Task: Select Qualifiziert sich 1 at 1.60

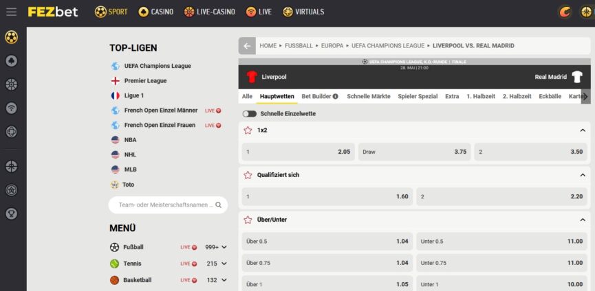Action: [327, 197]
